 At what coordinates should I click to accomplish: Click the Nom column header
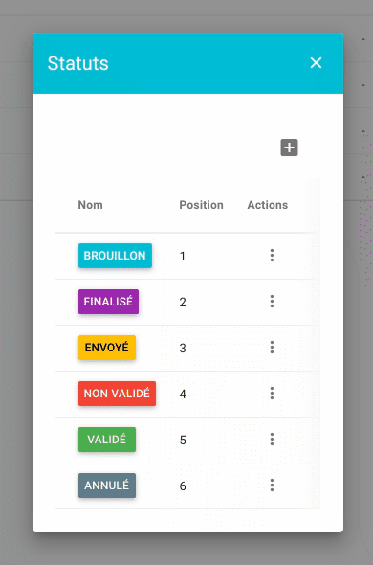[x=90, y=205]
